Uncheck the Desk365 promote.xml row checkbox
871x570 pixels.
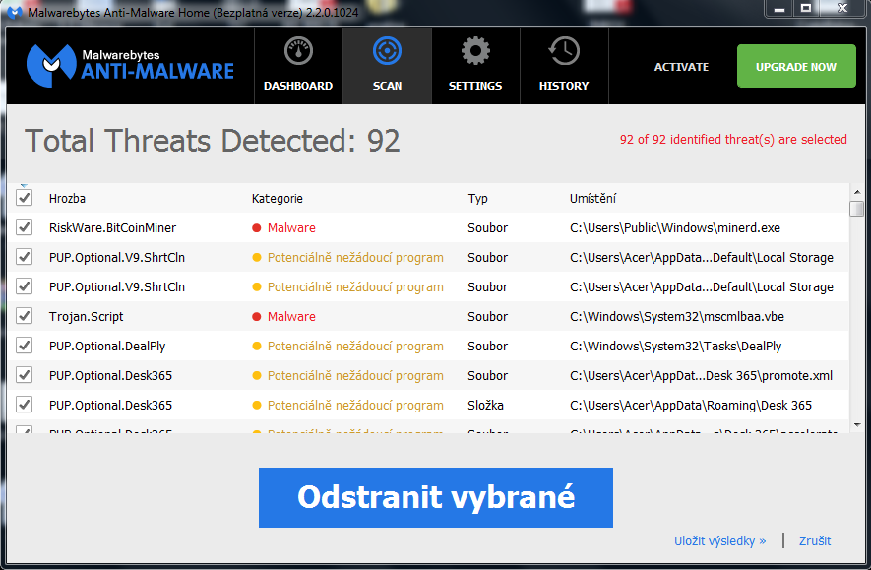pos(24,374)
